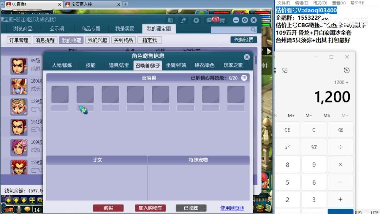Click the microphone icon in the game chat bar
The image size is (380, 214).
(x=19, y=209)
